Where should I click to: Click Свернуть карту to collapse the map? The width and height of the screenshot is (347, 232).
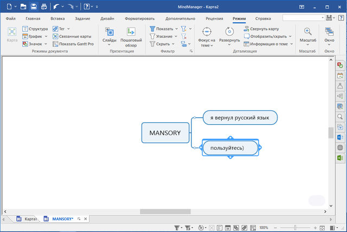point(261,29)
